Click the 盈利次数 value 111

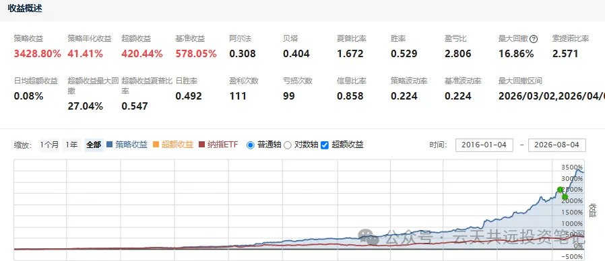(238, 96)
